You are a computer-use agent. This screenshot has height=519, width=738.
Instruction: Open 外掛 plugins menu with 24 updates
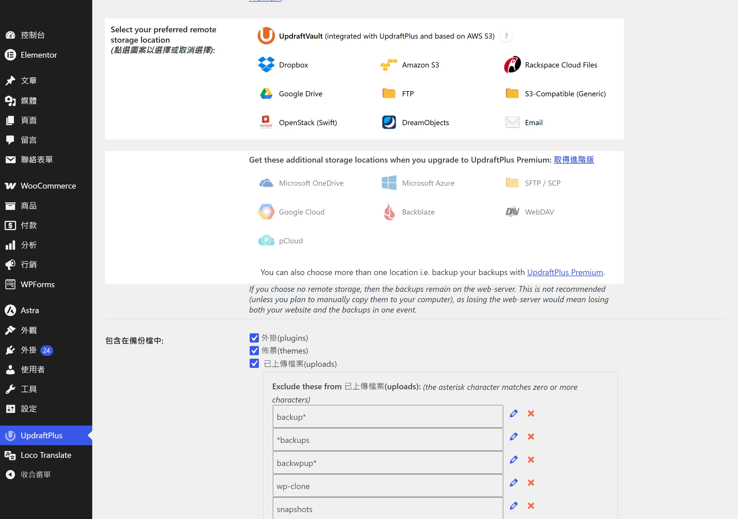[x=46, y=350]
